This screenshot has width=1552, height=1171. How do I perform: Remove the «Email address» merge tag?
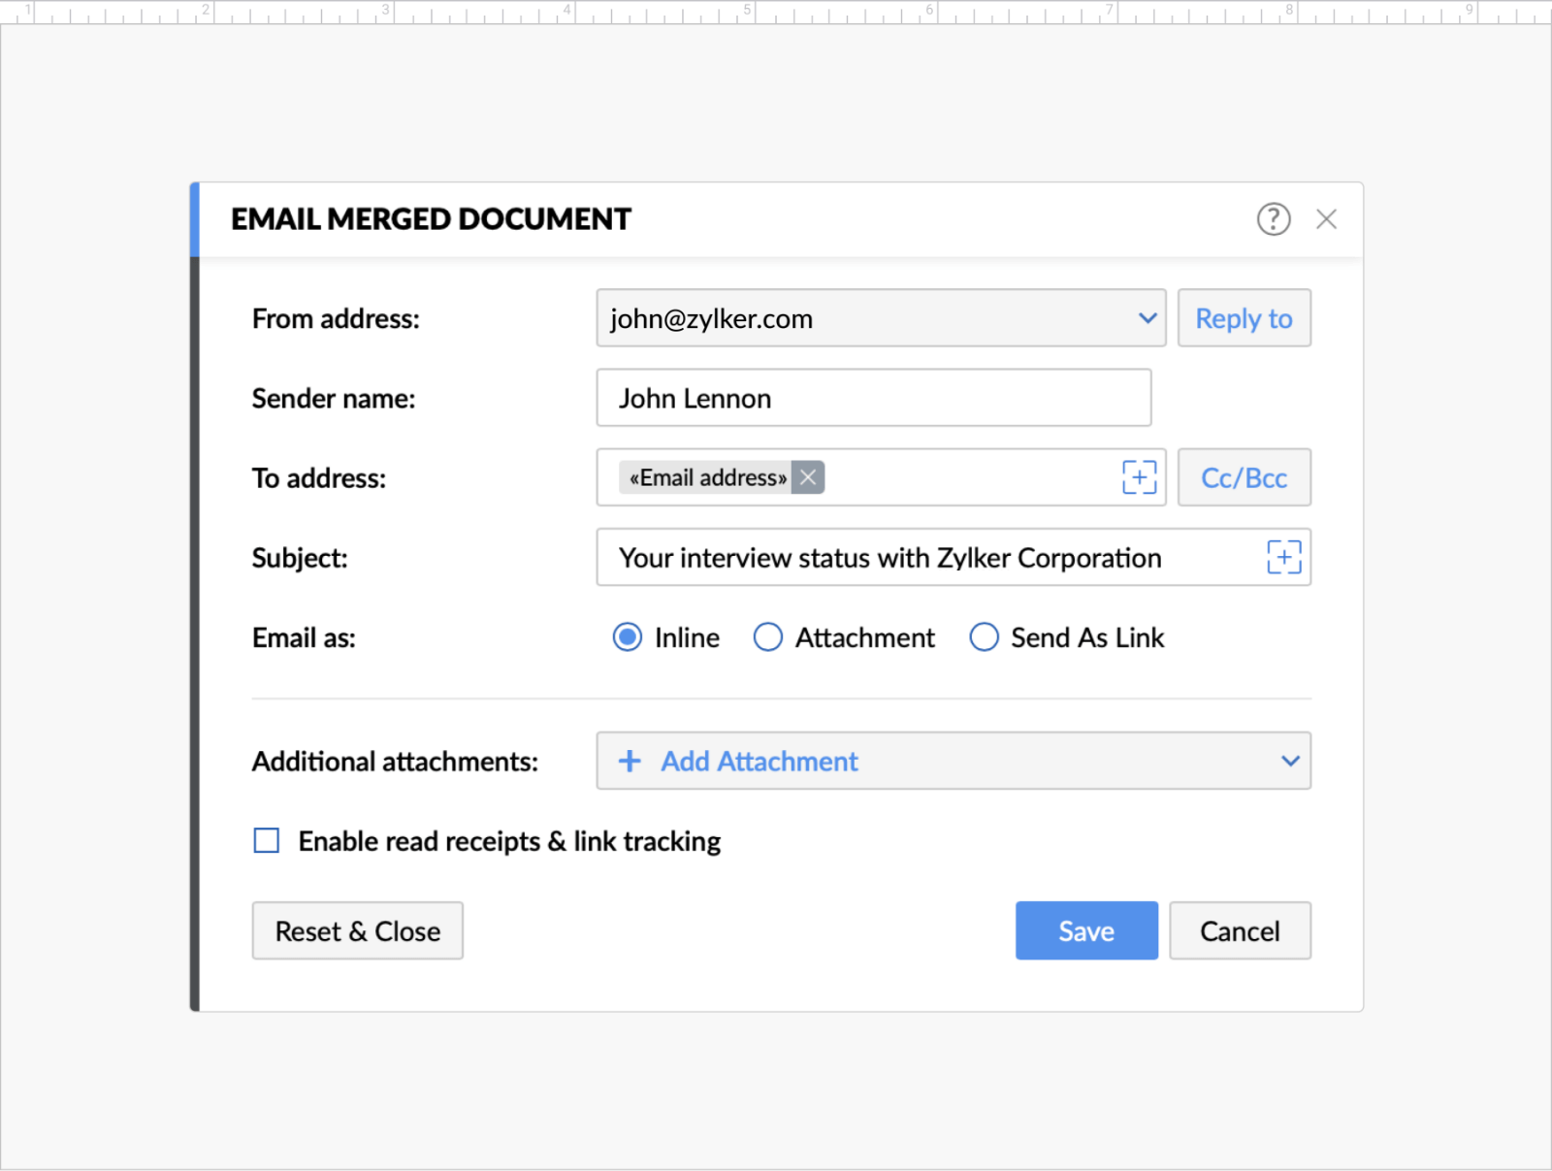pyautogui.click(x=807, y=476)
